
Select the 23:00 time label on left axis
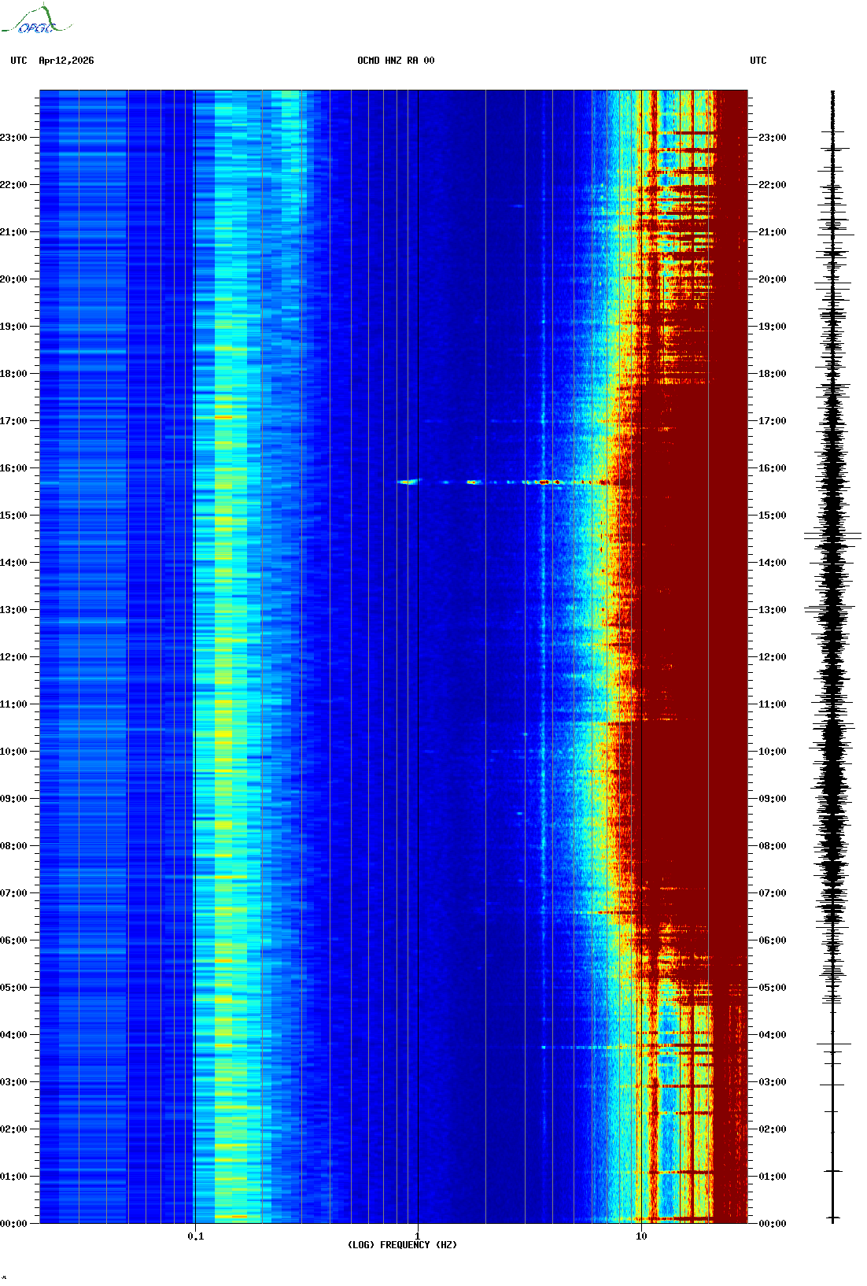tap(13, 138)
